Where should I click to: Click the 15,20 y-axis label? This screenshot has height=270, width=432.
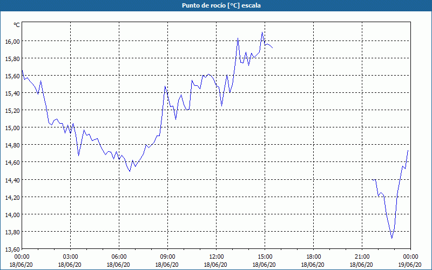[x=12, y=111]
